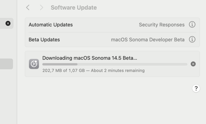Click the unfilled part of the download progress bar
Screen dimensions: 206x124
(x=132, y=64)
